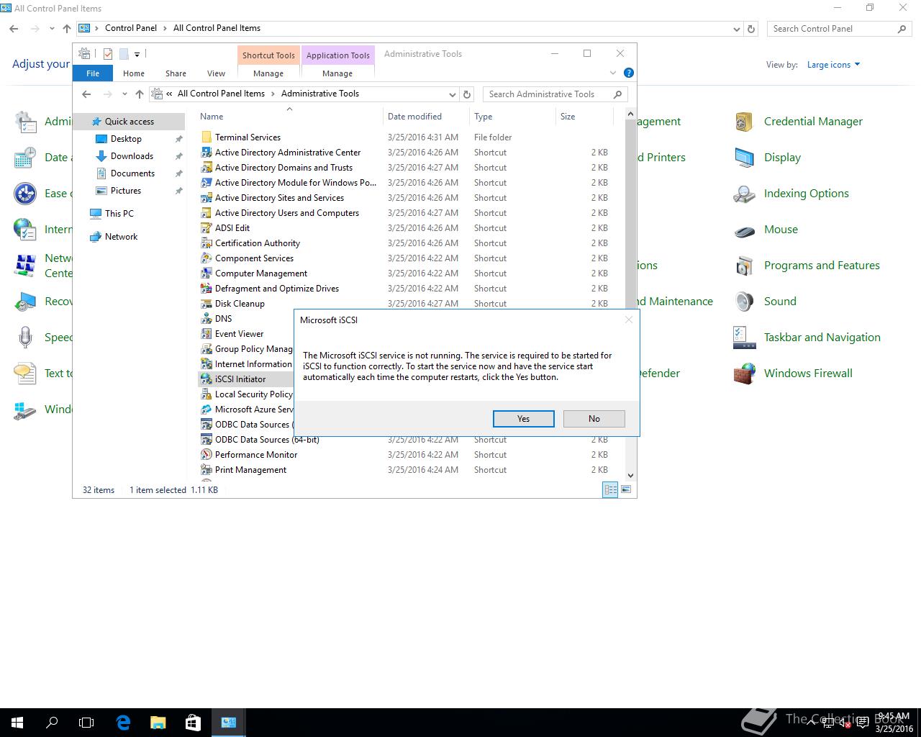Click the iSCSI Initiator row text
921x737 pixels.
(240, 379)
